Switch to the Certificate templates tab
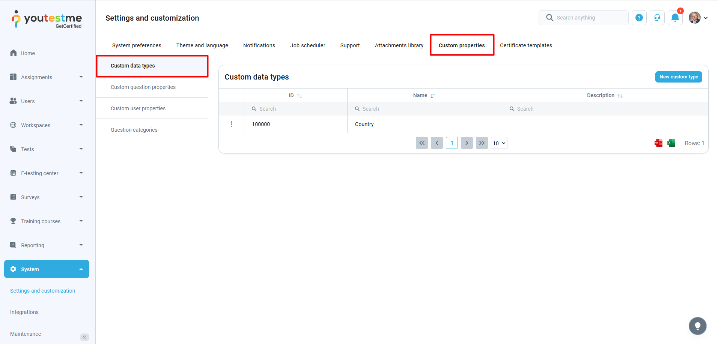 point(525,45)
